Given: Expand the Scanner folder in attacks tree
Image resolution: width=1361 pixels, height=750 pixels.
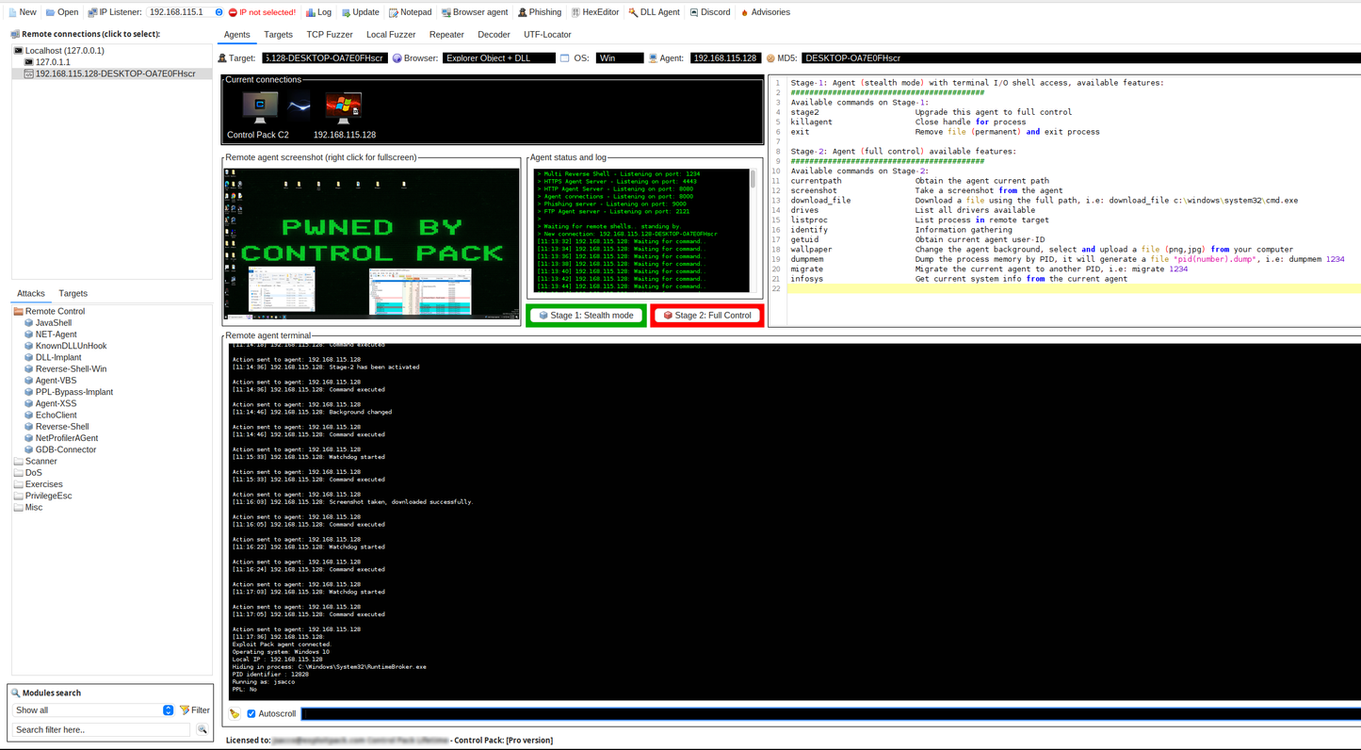Looking at the screenshot, I should 41,462.
